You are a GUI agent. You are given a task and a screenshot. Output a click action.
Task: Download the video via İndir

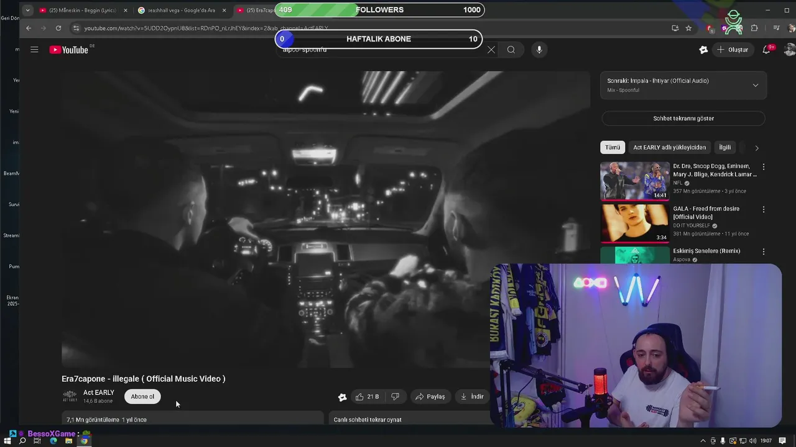(x=472, y=397)
